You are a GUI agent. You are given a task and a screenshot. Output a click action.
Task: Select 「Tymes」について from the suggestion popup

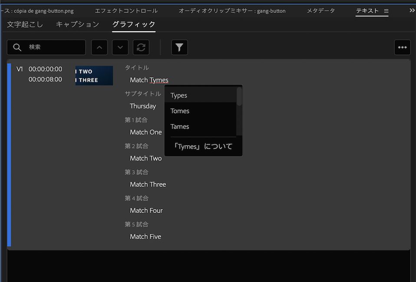coord(203,147)
